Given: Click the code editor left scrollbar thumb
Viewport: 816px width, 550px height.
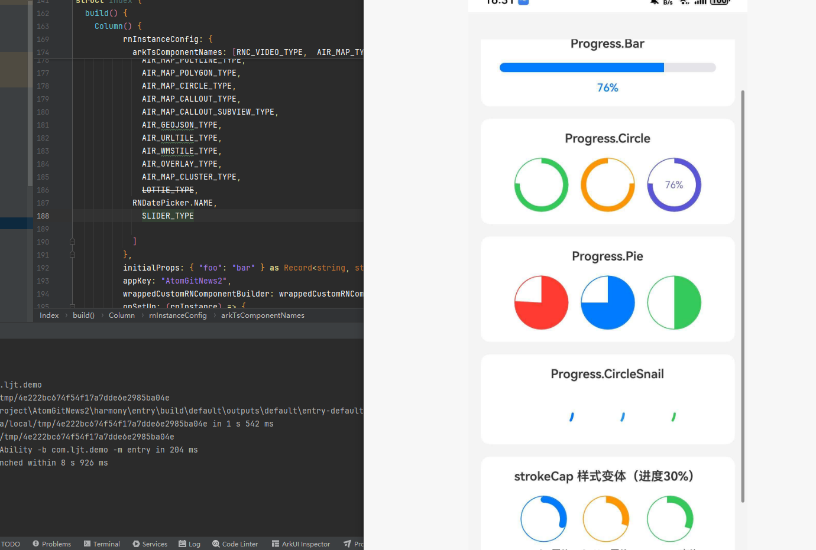Looking at the screenshot, I should pos(30,93).
